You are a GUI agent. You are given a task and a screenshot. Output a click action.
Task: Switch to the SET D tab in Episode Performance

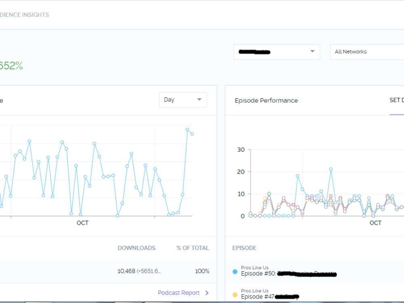[397, 100]
